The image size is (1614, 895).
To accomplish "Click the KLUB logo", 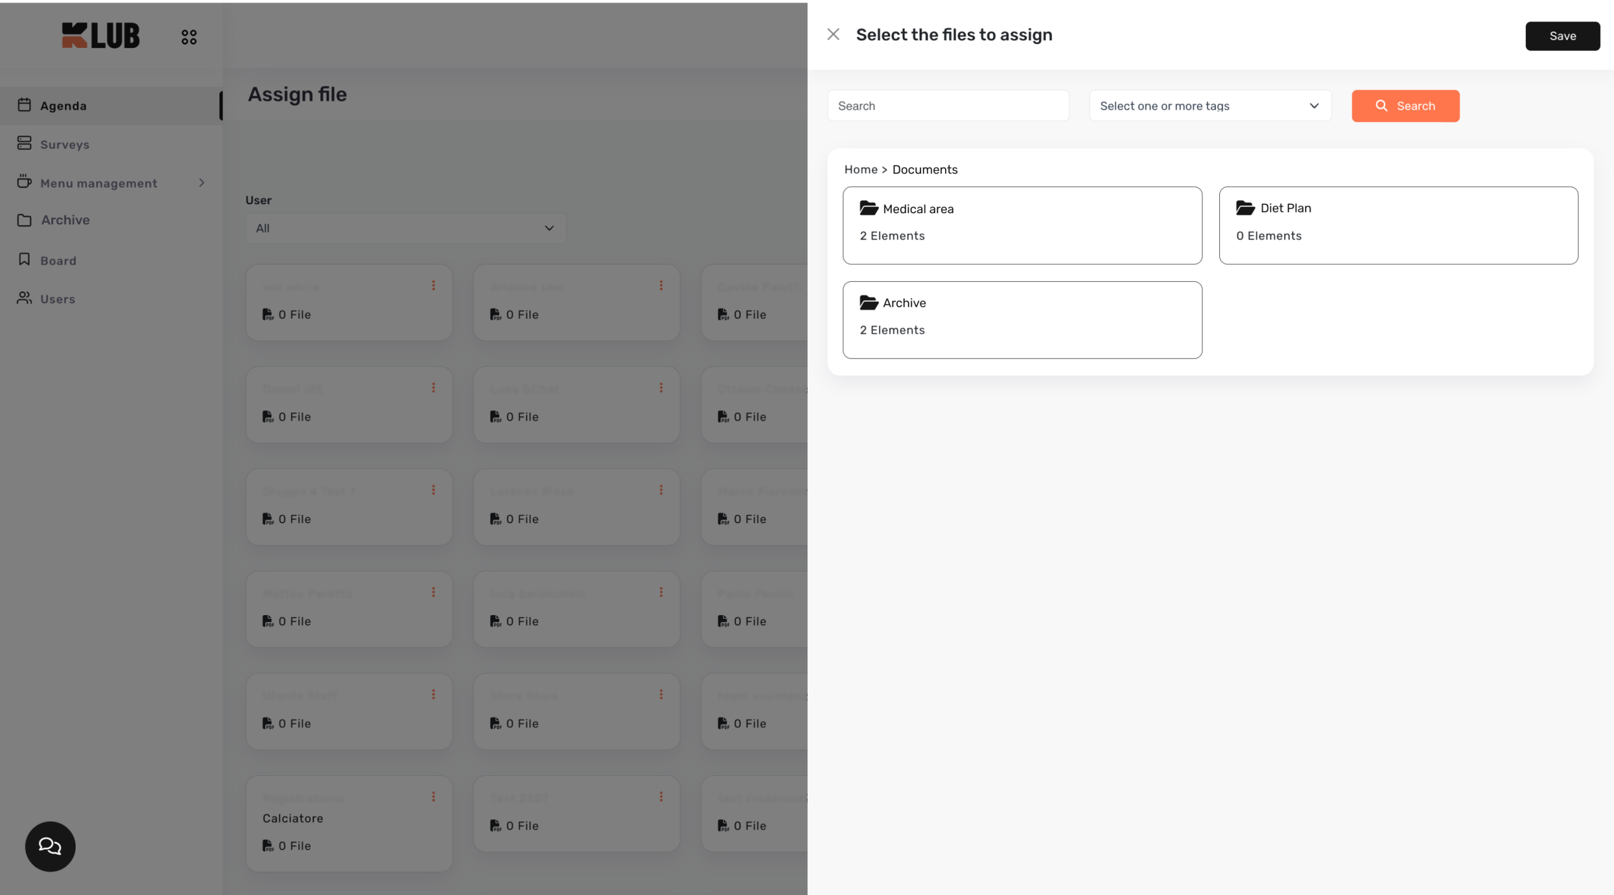I will point(101,36).
